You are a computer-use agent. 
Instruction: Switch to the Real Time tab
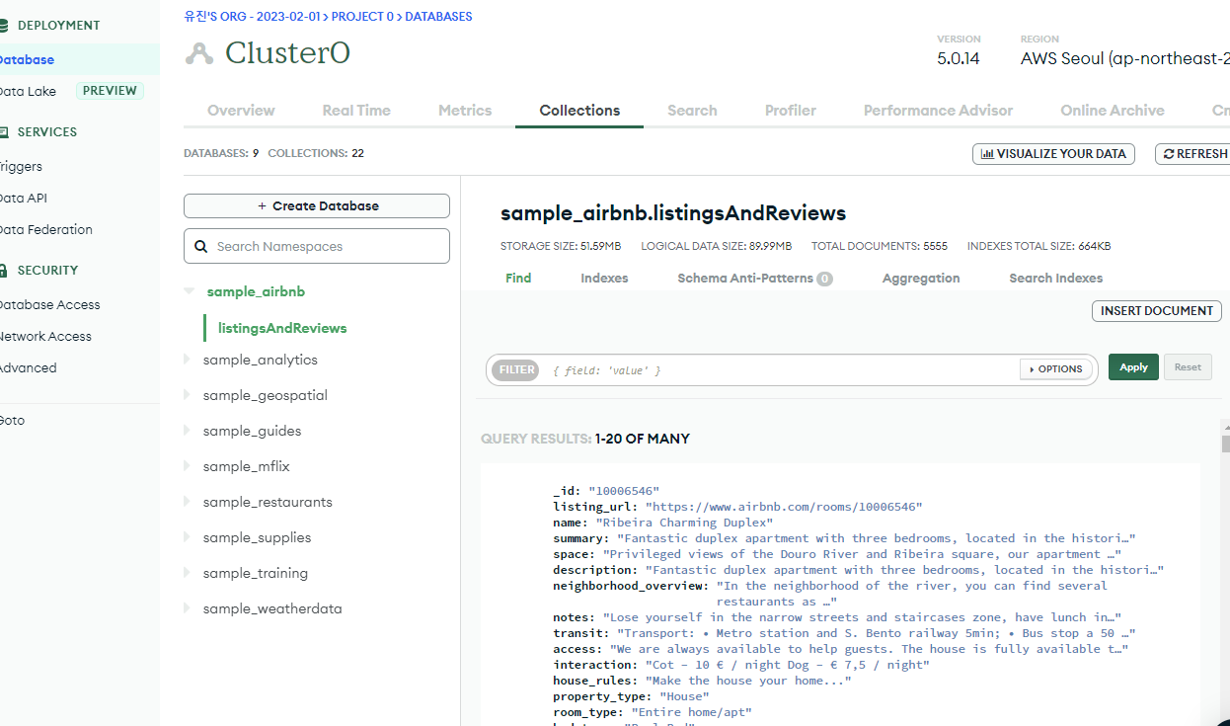(356, 111)
